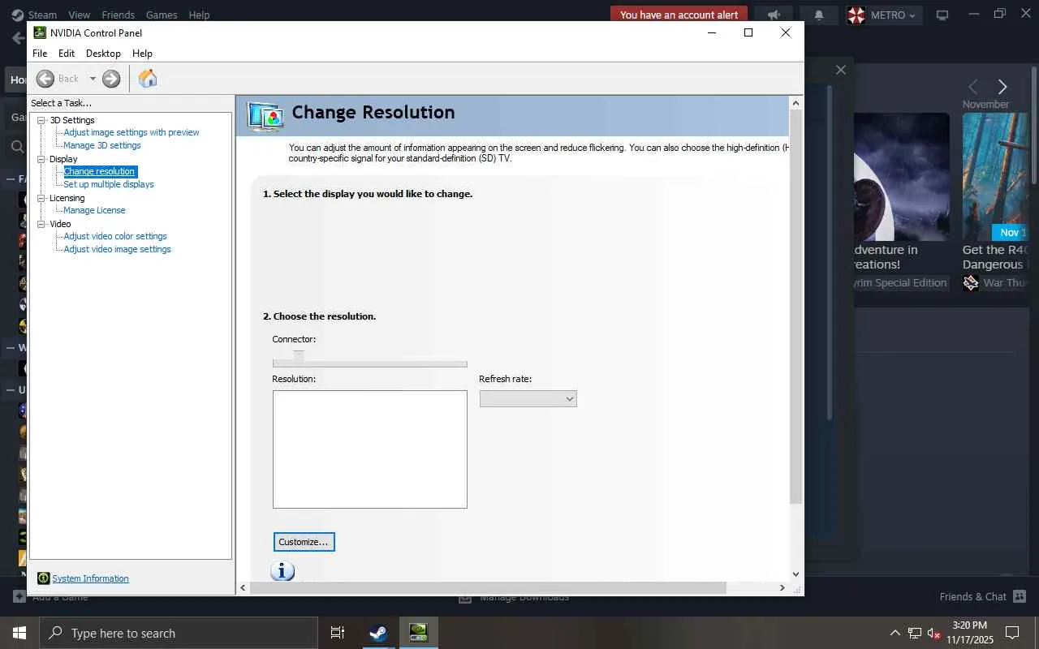Select Set up multiple displays
The width and height of the screenshot is (1039, 649).
point(109,184)
